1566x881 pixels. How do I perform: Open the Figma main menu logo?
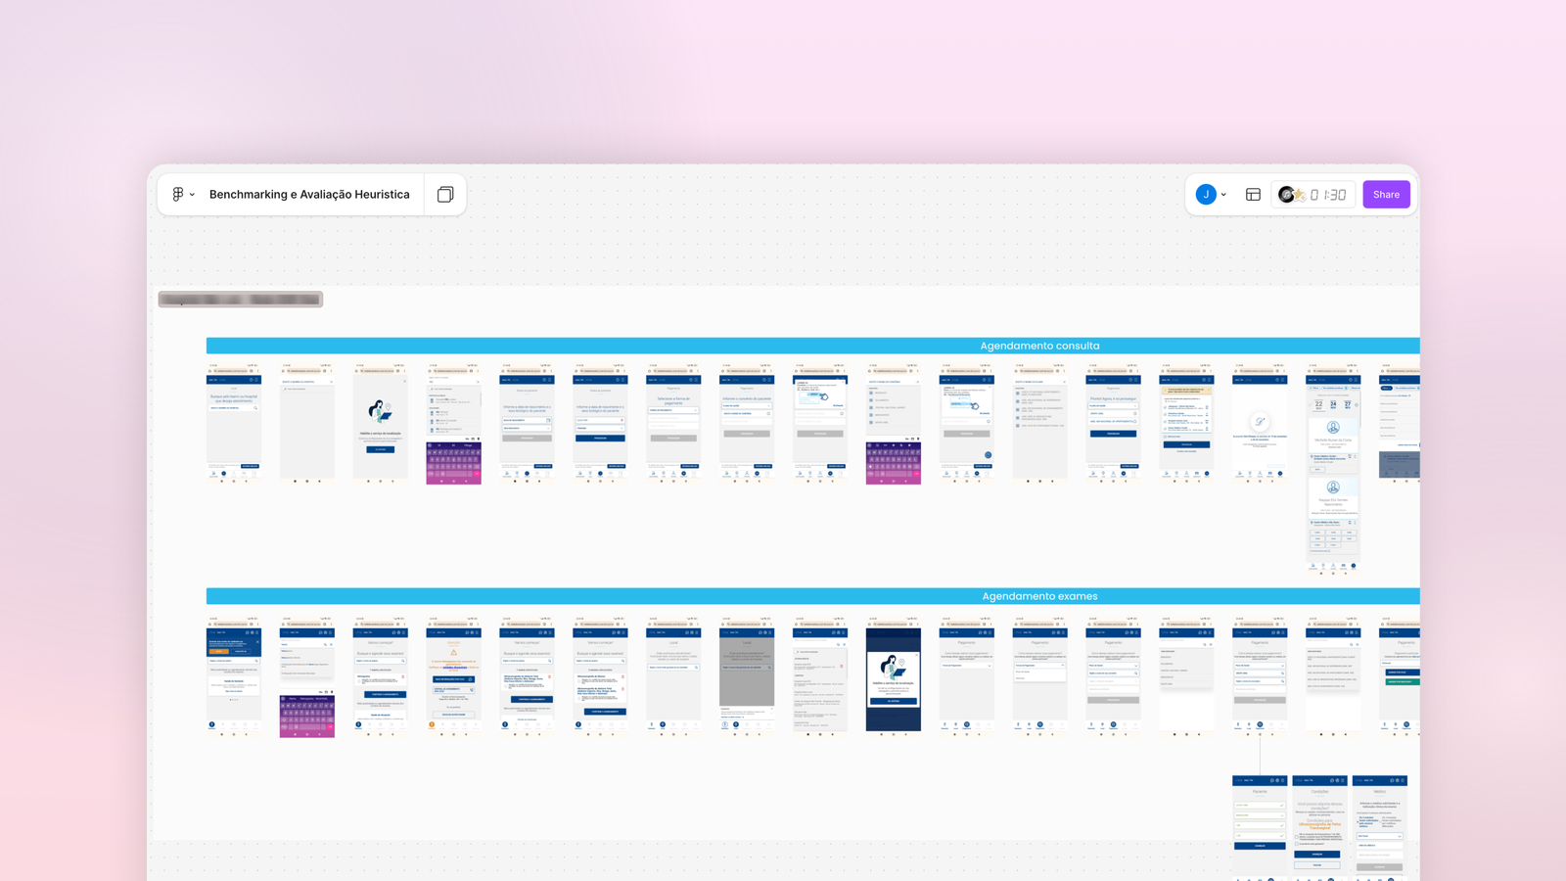click(178, 195)
